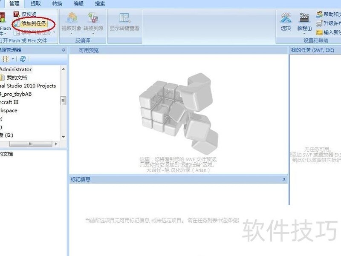Click the 转换到源 (Convert to source) icon

pos(93,18)
